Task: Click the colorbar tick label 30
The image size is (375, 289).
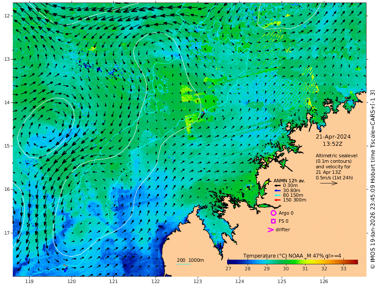Action: point(286,269)
